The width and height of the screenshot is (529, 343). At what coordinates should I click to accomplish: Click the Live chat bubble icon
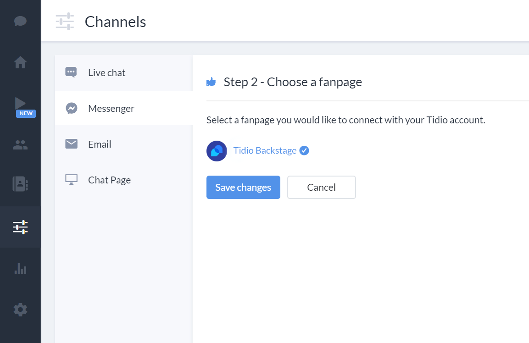pos(71,72)
